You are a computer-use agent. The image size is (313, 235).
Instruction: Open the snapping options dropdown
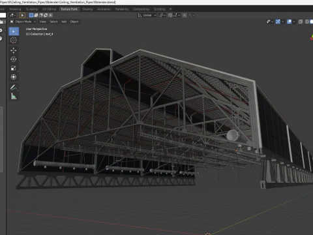(177, 15)
